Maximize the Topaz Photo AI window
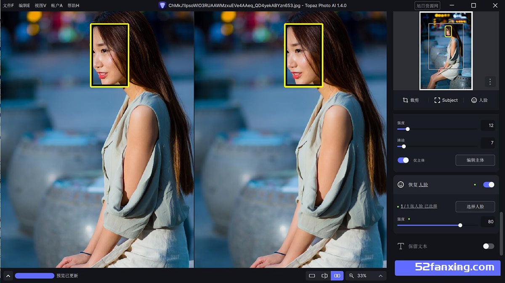Viewport: 505px width, 283px height. coord(473,5)
